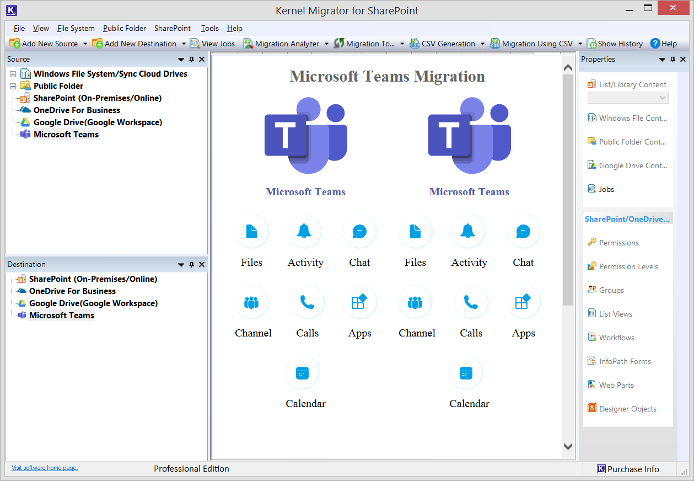Click the left Microsoft Teams logo

tap(306, 136)
